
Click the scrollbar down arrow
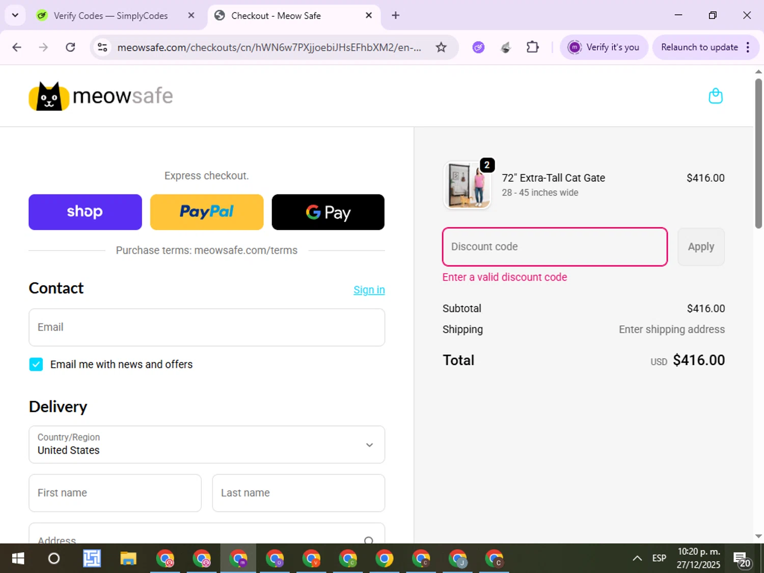coord(758,536)
